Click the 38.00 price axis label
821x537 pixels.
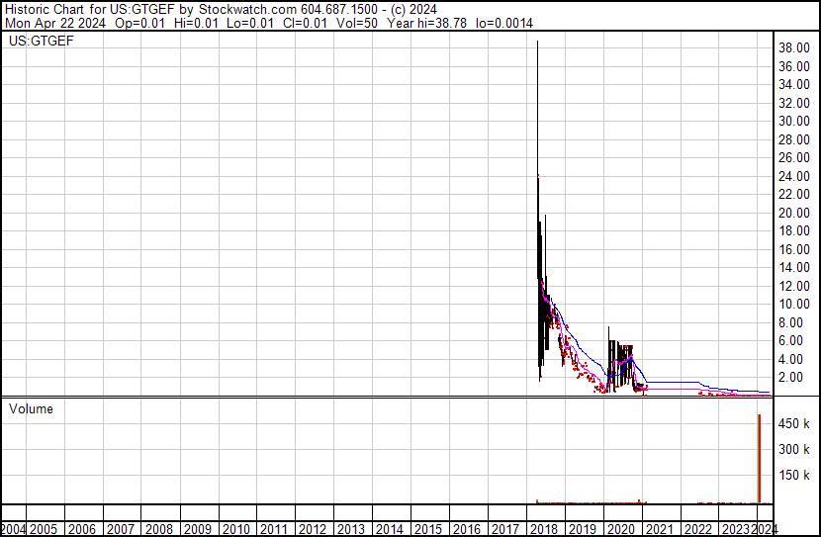[x=794, y=48]
